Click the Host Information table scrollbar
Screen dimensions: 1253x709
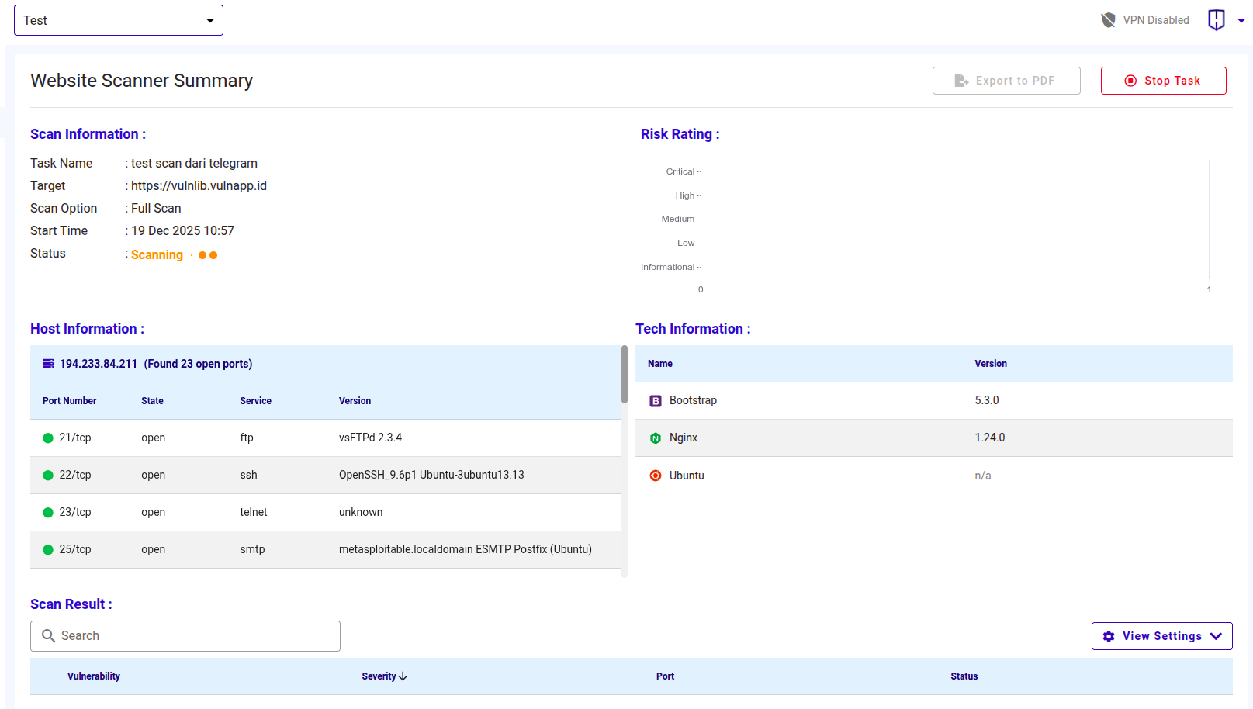(625, 375)
